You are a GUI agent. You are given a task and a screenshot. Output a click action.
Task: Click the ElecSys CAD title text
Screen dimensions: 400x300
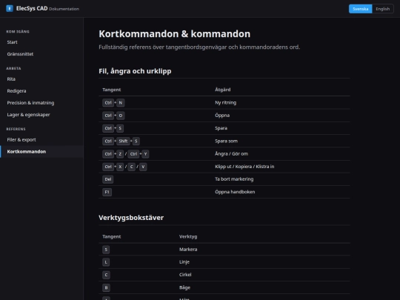click(32, 8)
